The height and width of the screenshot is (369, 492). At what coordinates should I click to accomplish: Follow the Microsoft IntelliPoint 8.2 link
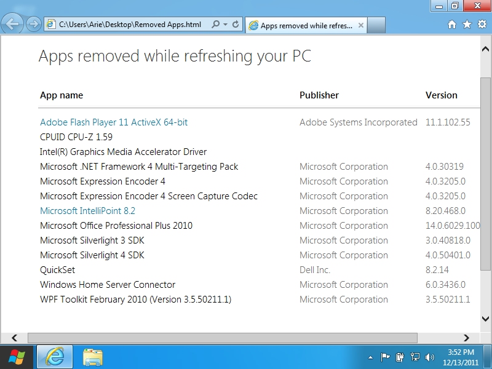[87, 210]
